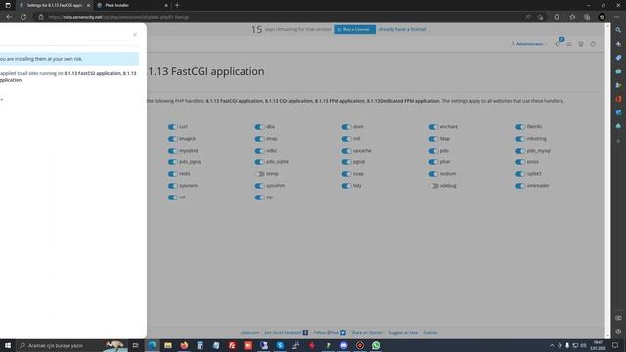The height and width of the screenshot is (352, 626).
Task: Click the browser address bar
Action: point(280,17)
